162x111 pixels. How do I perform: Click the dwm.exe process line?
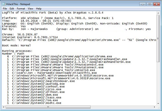pyautogui.click(x=32, y=95)
